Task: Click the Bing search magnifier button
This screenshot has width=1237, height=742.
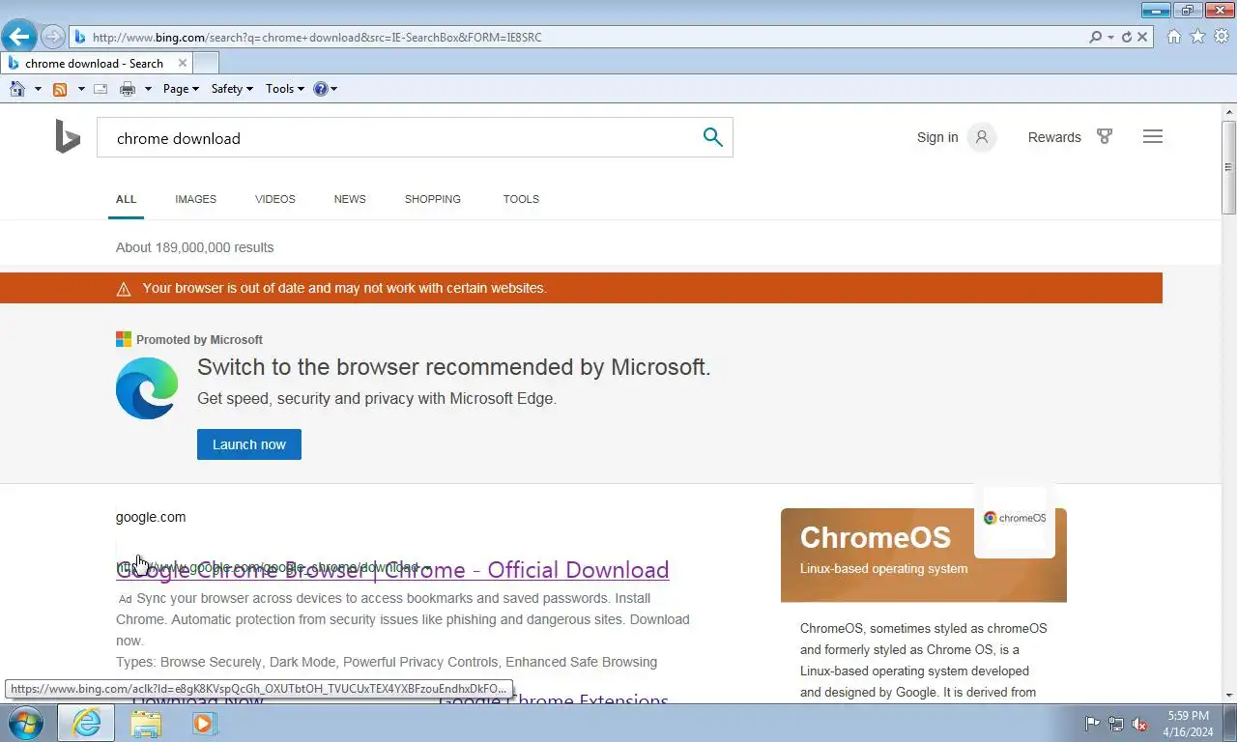Action: [713, 137]
